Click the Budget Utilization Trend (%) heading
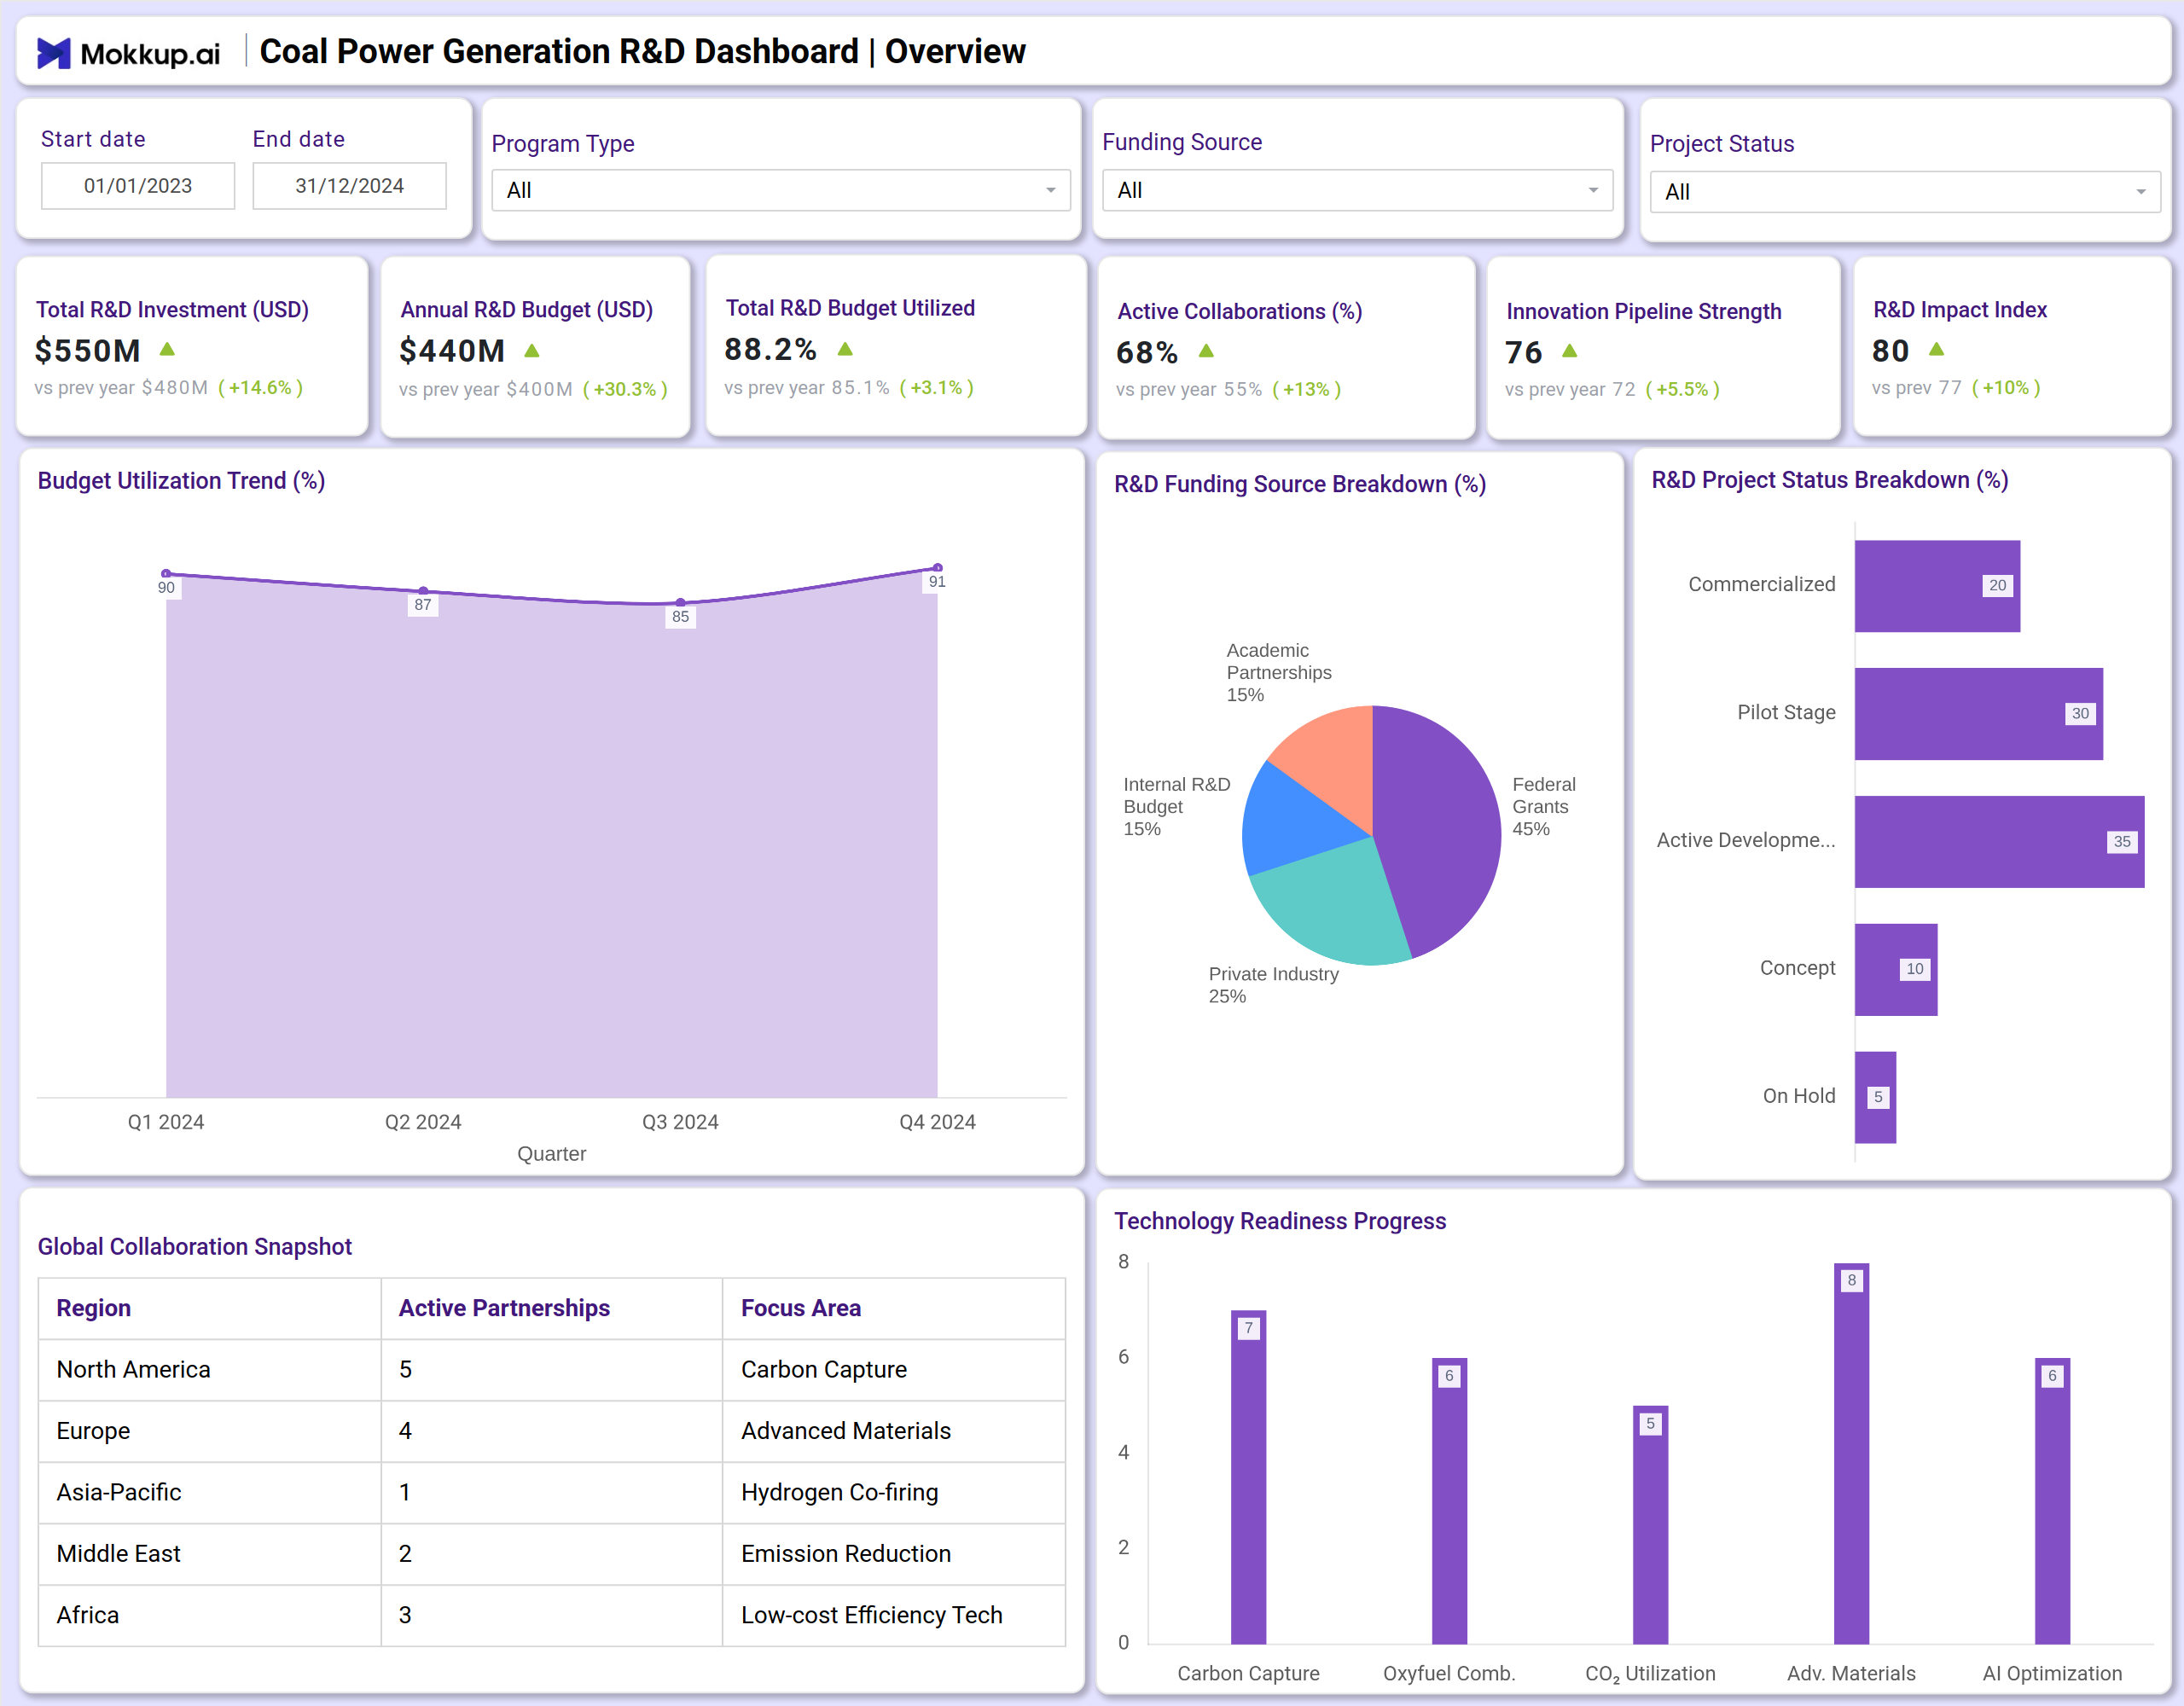Image resolution: width=2184 pixels, height=1706 pixels. 181,481
